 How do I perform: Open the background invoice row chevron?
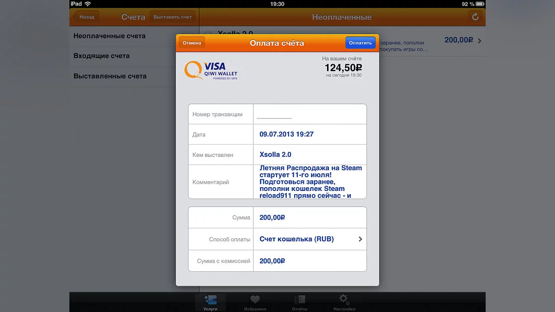pos(480,41)
